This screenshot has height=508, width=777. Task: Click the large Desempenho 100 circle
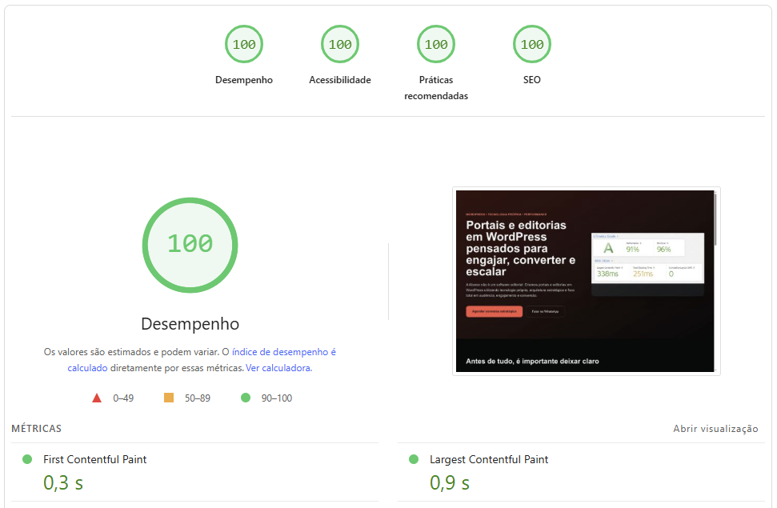190,244
